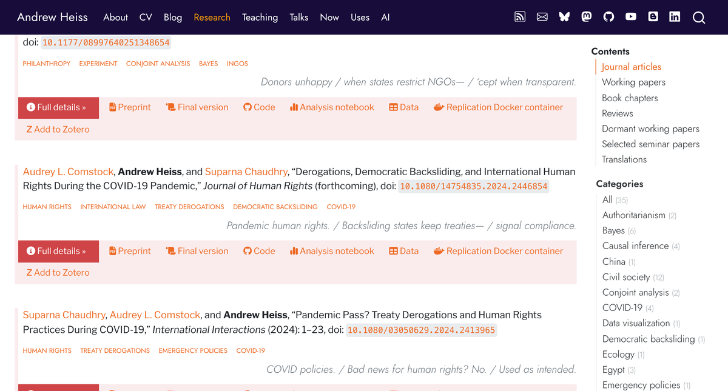Filter by PHILANTHROPY tag

pos(47,64)
